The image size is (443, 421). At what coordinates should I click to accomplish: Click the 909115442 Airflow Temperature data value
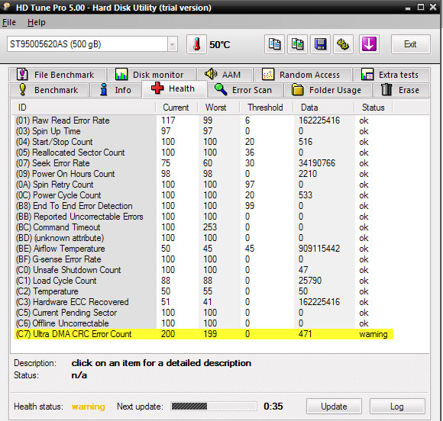(319, 249)
